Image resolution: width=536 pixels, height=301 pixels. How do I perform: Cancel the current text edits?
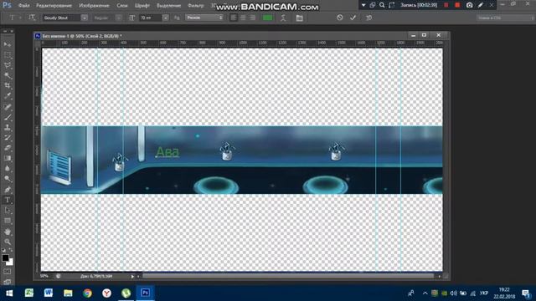click(339, 18)
